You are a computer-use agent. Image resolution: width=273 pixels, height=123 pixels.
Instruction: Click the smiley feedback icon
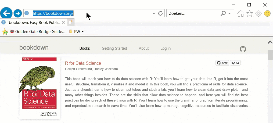tap(267, 13)
